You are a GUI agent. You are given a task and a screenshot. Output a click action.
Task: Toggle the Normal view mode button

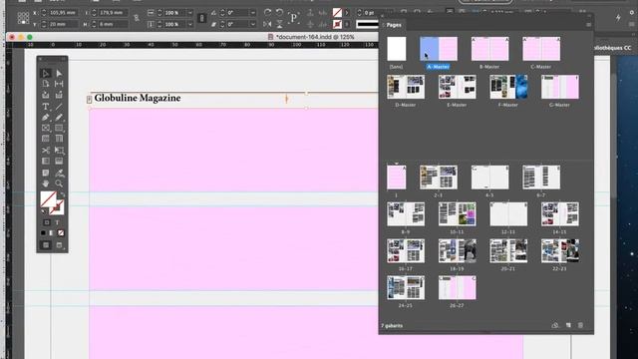(46, 245)
